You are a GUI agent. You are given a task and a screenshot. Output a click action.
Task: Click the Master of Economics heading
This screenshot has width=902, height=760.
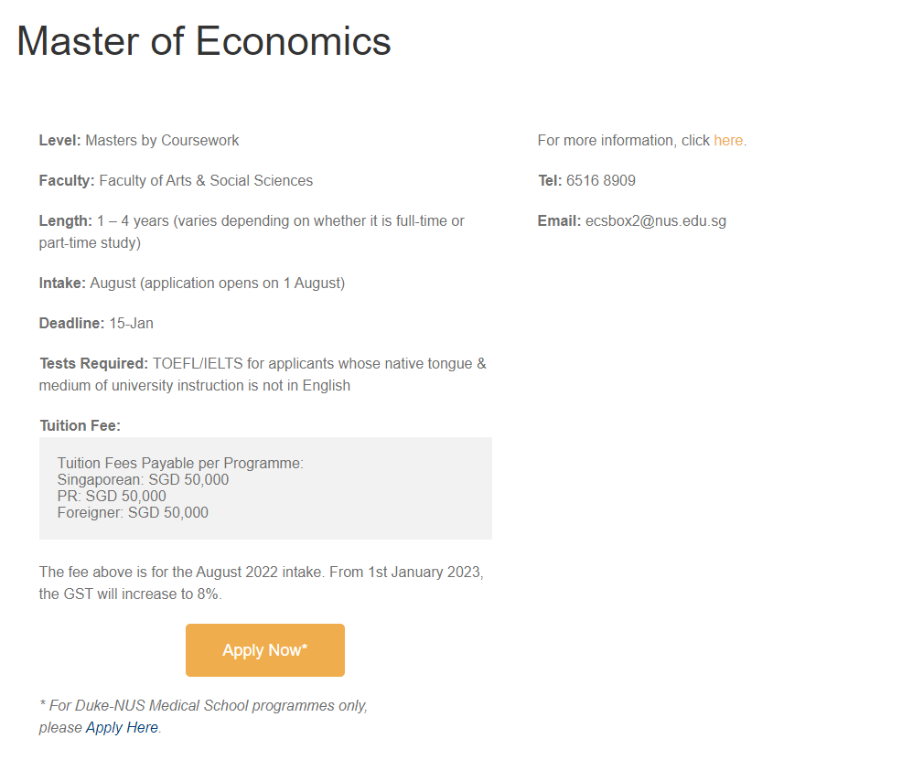(204, 41)
